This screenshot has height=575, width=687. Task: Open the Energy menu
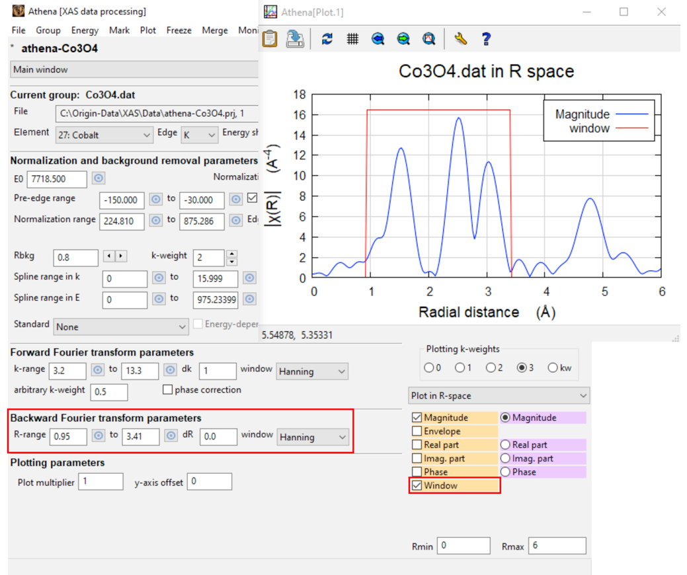coord(85,30)
